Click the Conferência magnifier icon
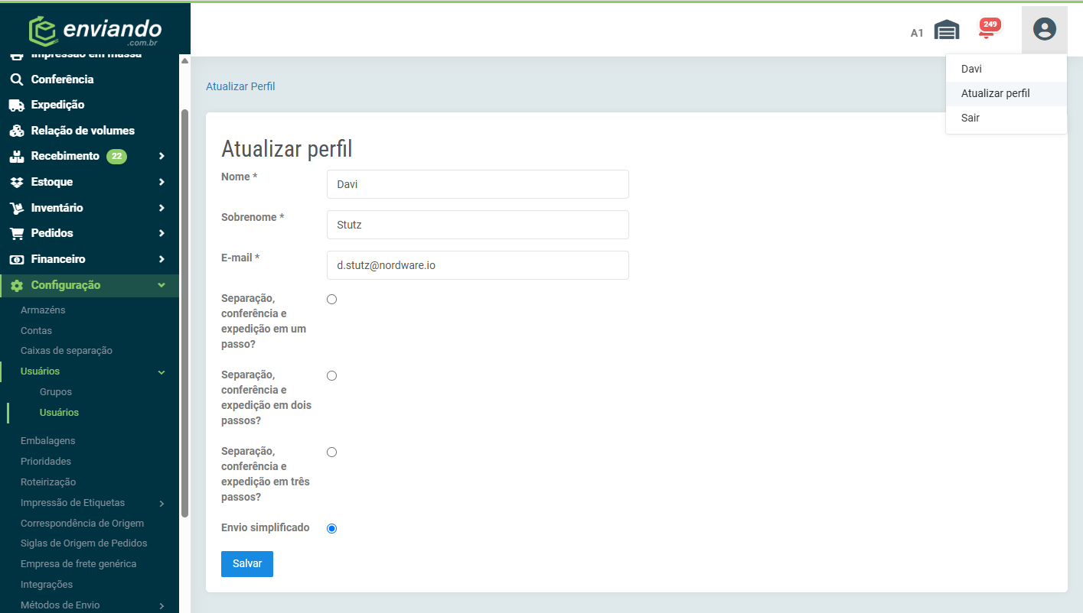Image resolution: width=1083 pixels, height=613 pixels. [x=16, y=79]
